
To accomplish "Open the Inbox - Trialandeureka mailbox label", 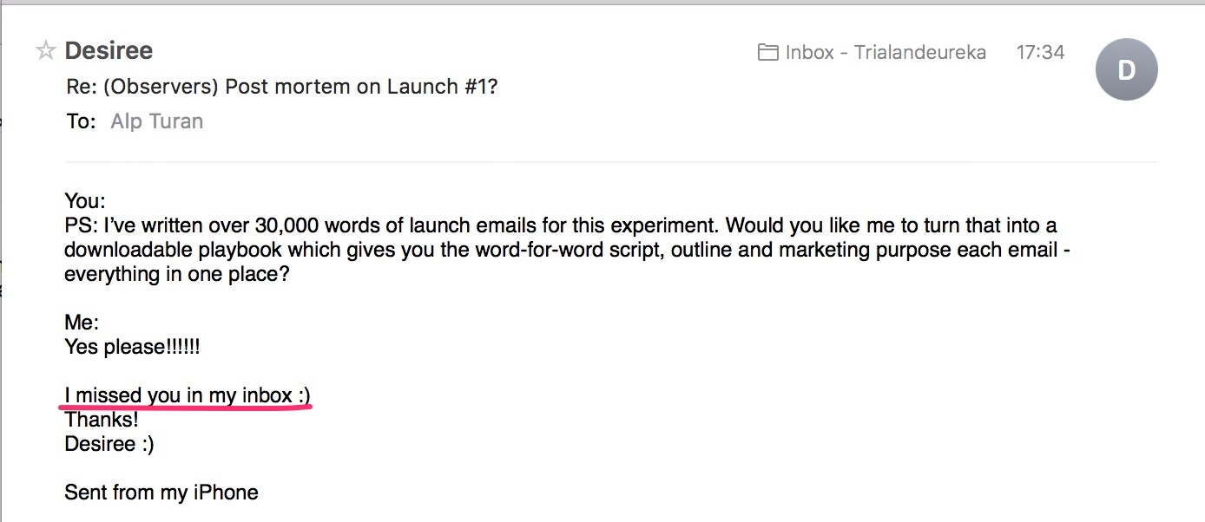I will (x=886, y=52).
